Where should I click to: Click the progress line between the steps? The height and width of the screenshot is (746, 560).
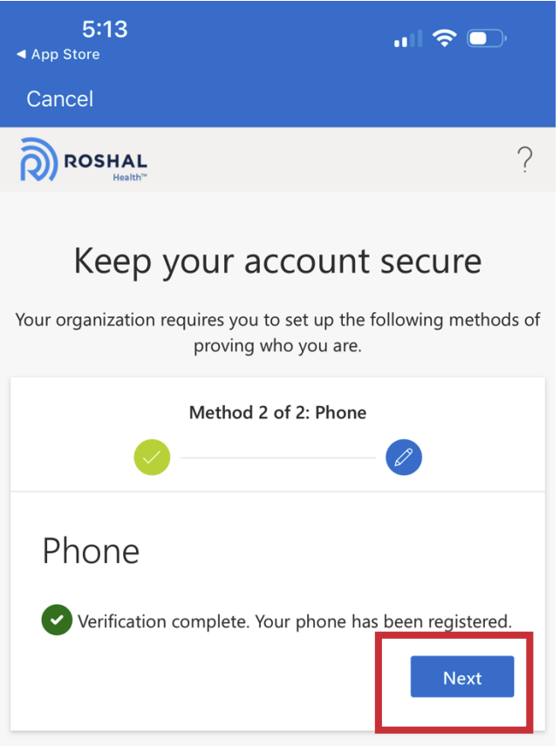pos(277,457)
